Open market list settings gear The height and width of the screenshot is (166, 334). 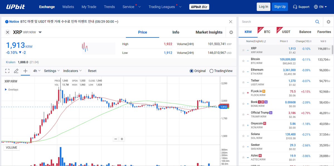(x=328, y=22)
